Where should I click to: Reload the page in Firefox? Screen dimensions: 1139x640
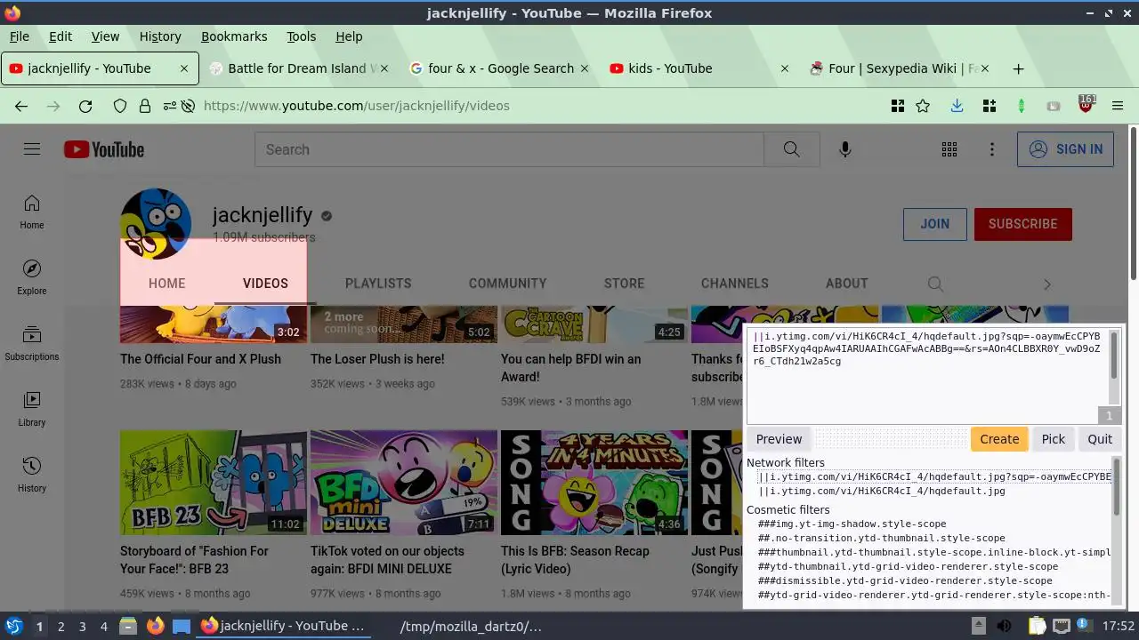85,106
